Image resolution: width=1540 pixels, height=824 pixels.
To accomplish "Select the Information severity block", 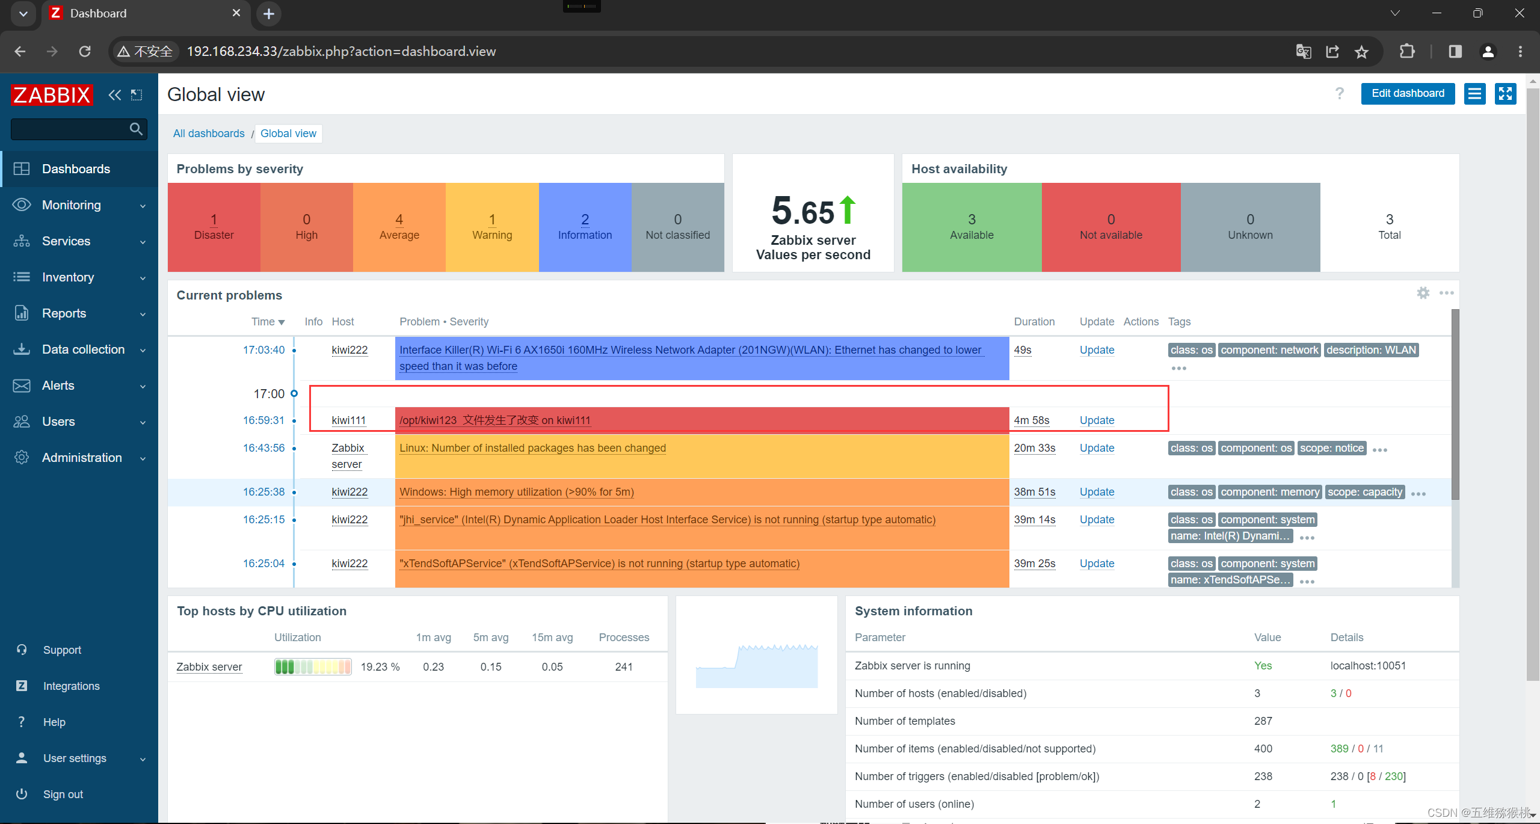I will [x=585, y=227].
